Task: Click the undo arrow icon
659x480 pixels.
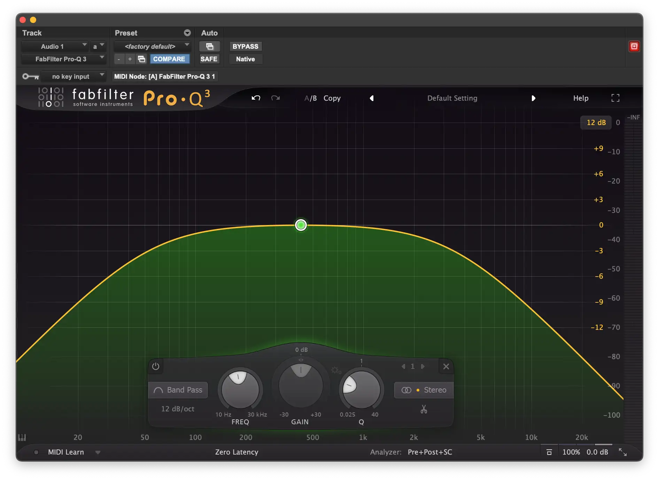Action: click(256, 98)
